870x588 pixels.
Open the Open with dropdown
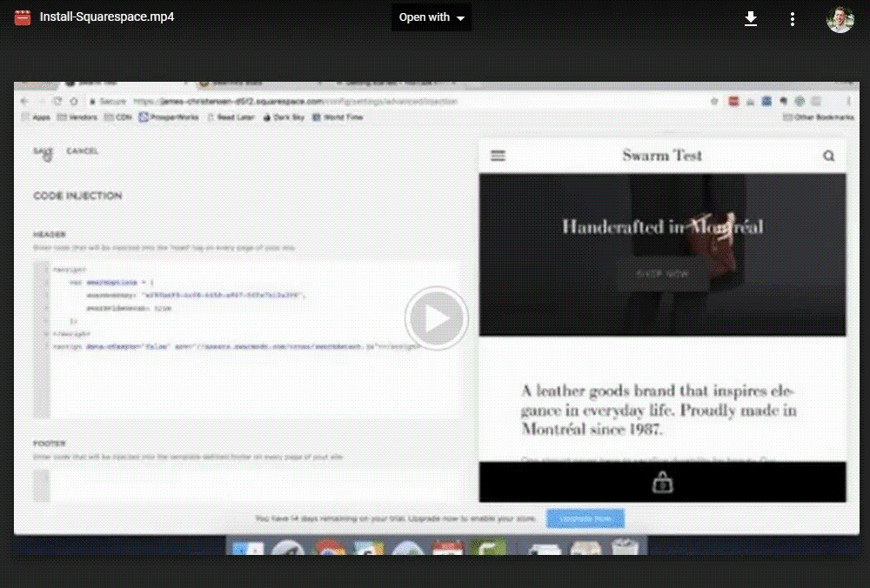432,17
